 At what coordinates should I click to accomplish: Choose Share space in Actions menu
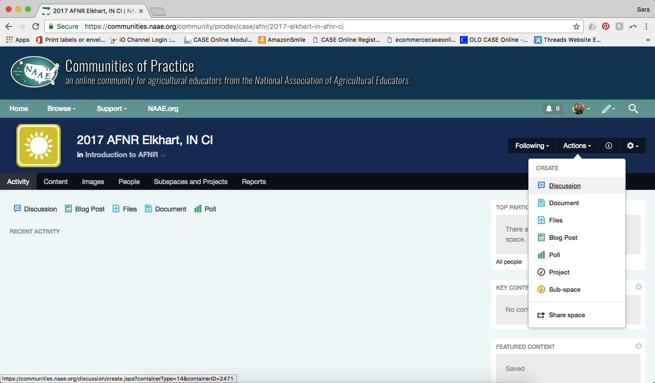click(x=567, y=315)
